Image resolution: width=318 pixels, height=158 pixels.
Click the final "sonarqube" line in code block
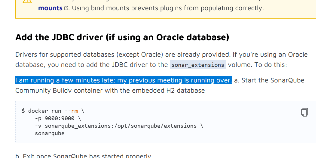coord(50,133)
